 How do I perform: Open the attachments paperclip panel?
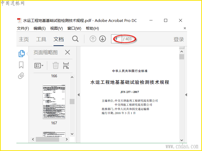click(x=21, y=76)
